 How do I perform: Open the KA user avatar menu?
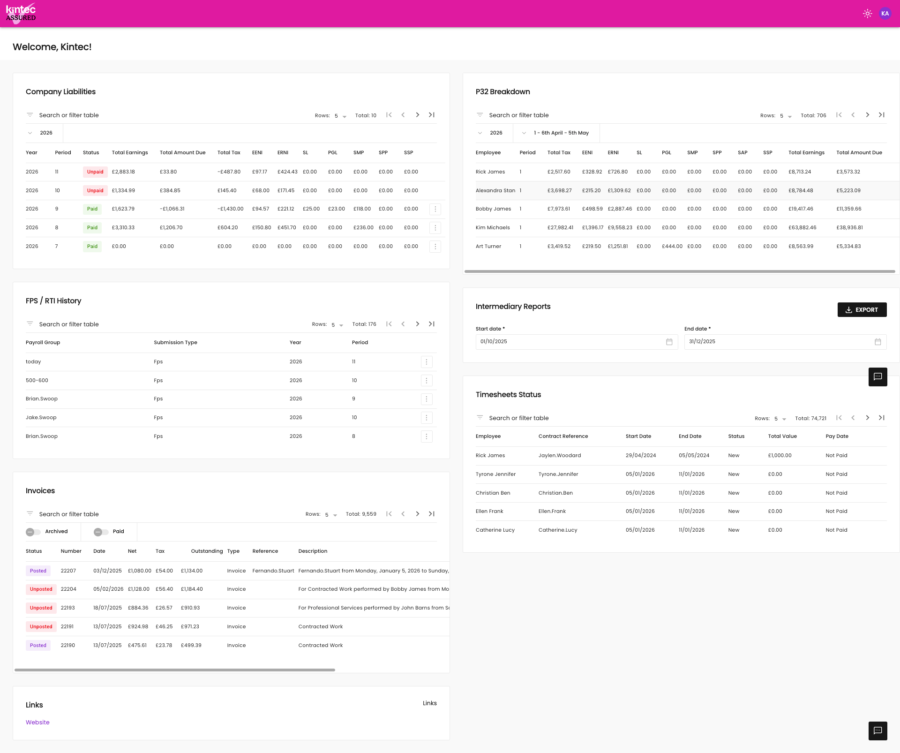pyautogui.click(x=885, y=14)
